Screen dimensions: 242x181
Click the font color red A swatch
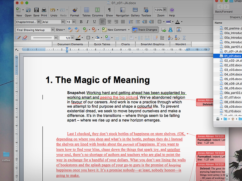[177, 22]
